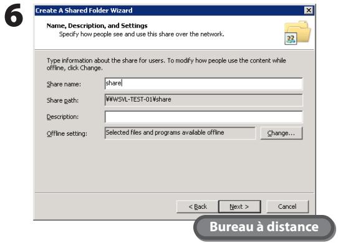
Task: Click the 'Specify how people see' subtitle text
Action: pos(142,34)
